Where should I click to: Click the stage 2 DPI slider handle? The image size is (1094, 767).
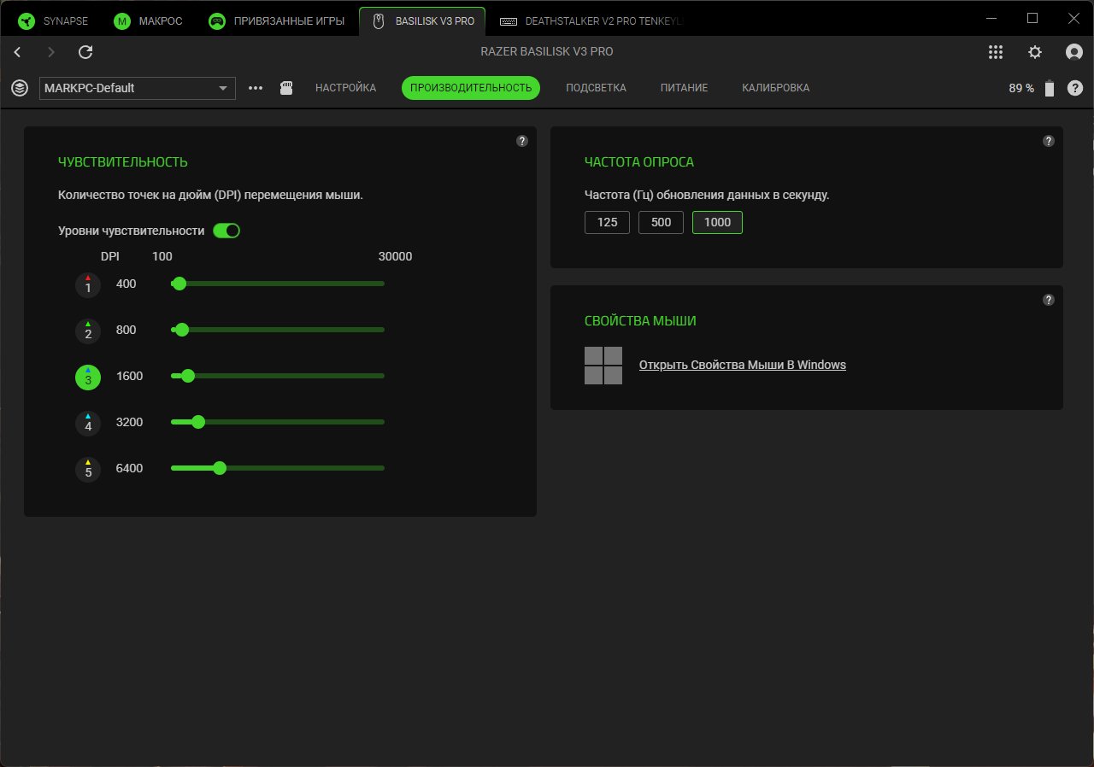(x=182, y=330)
